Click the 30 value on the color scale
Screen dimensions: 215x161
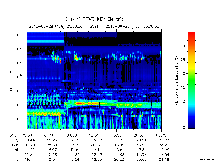[183, 46]
